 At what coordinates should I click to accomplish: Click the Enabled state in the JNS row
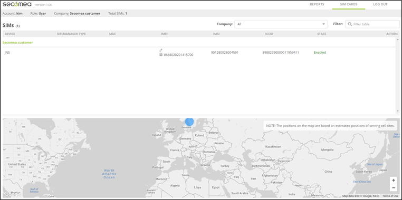coord(320,53)
